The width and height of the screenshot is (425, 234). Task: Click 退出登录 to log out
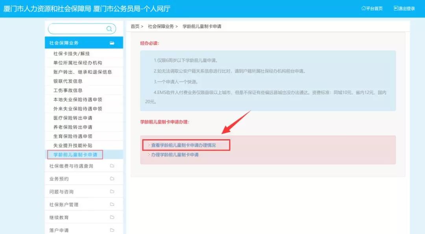click(x=404, y=8)
